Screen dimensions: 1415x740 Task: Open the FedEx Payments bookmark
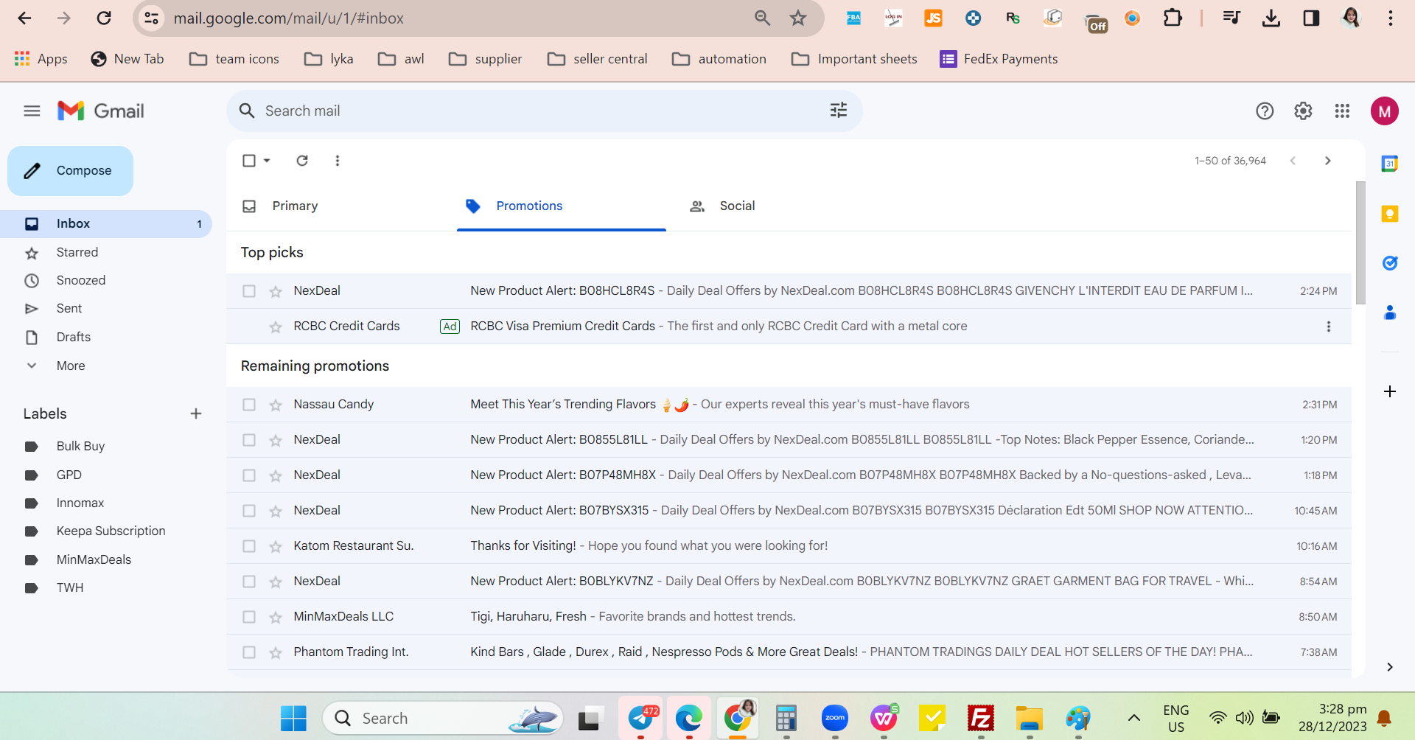(999, 59)
